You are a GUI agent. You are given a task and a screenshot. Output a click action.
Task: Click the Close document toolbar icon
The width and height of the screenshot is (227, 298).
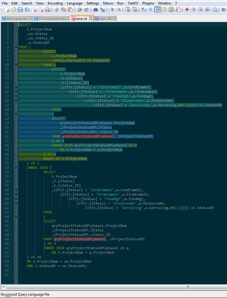pos(34,10)
